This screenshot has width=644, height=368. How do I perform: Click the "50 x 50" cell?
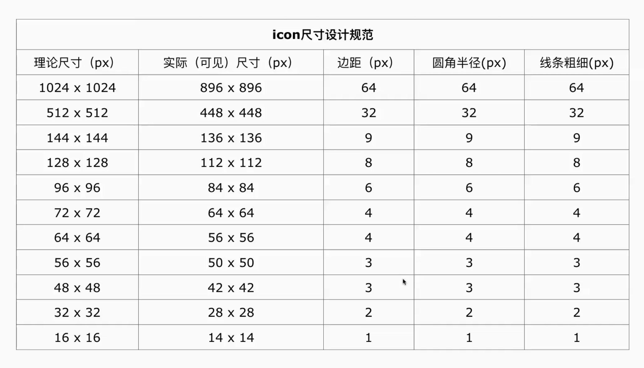point(231,263)
